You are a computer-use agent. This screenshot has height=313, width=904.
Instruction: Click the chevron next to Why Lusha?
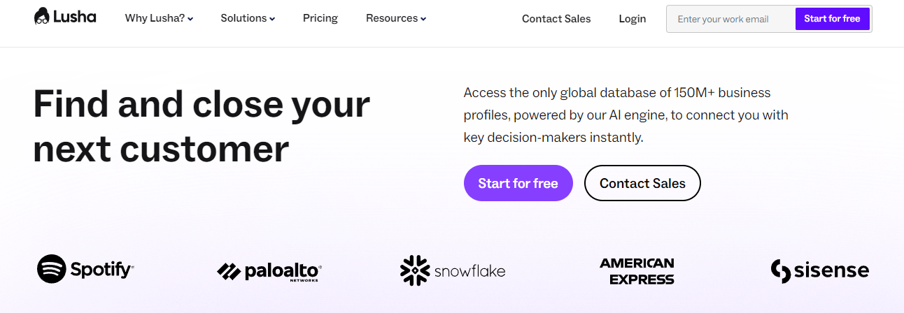(190, 20)
